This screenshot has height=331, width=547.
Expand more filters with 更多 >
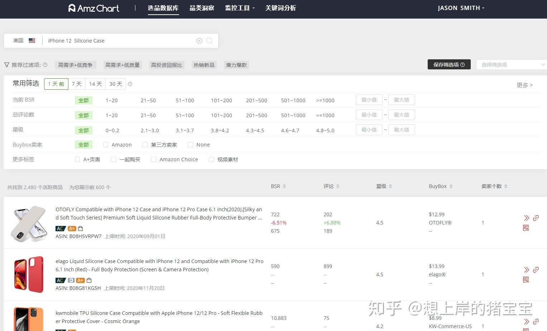(525, 85)
